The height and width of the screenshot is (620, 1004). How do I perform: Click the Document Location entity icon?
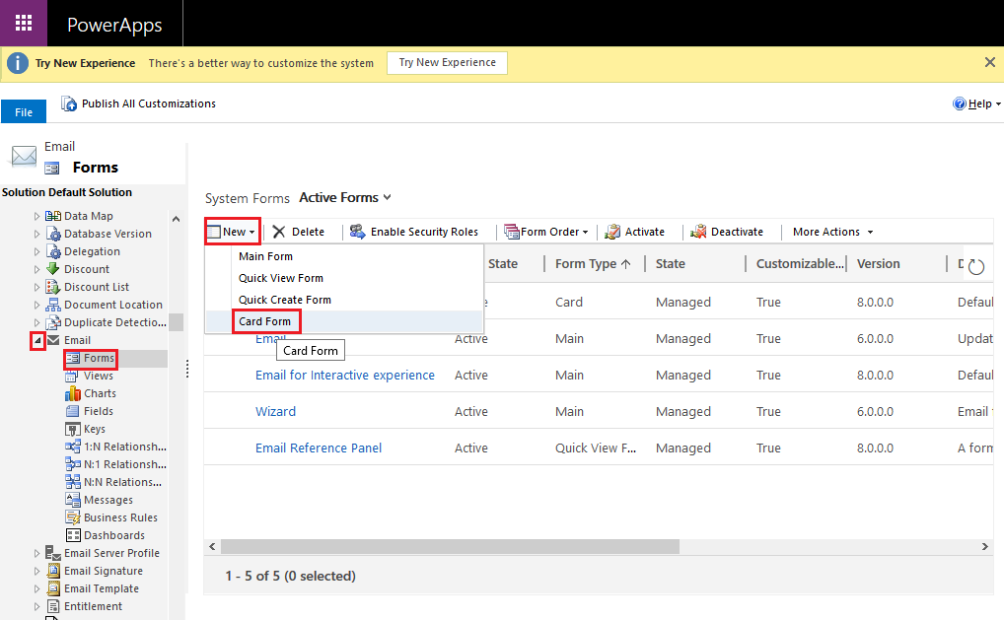[x=53, y=305]
